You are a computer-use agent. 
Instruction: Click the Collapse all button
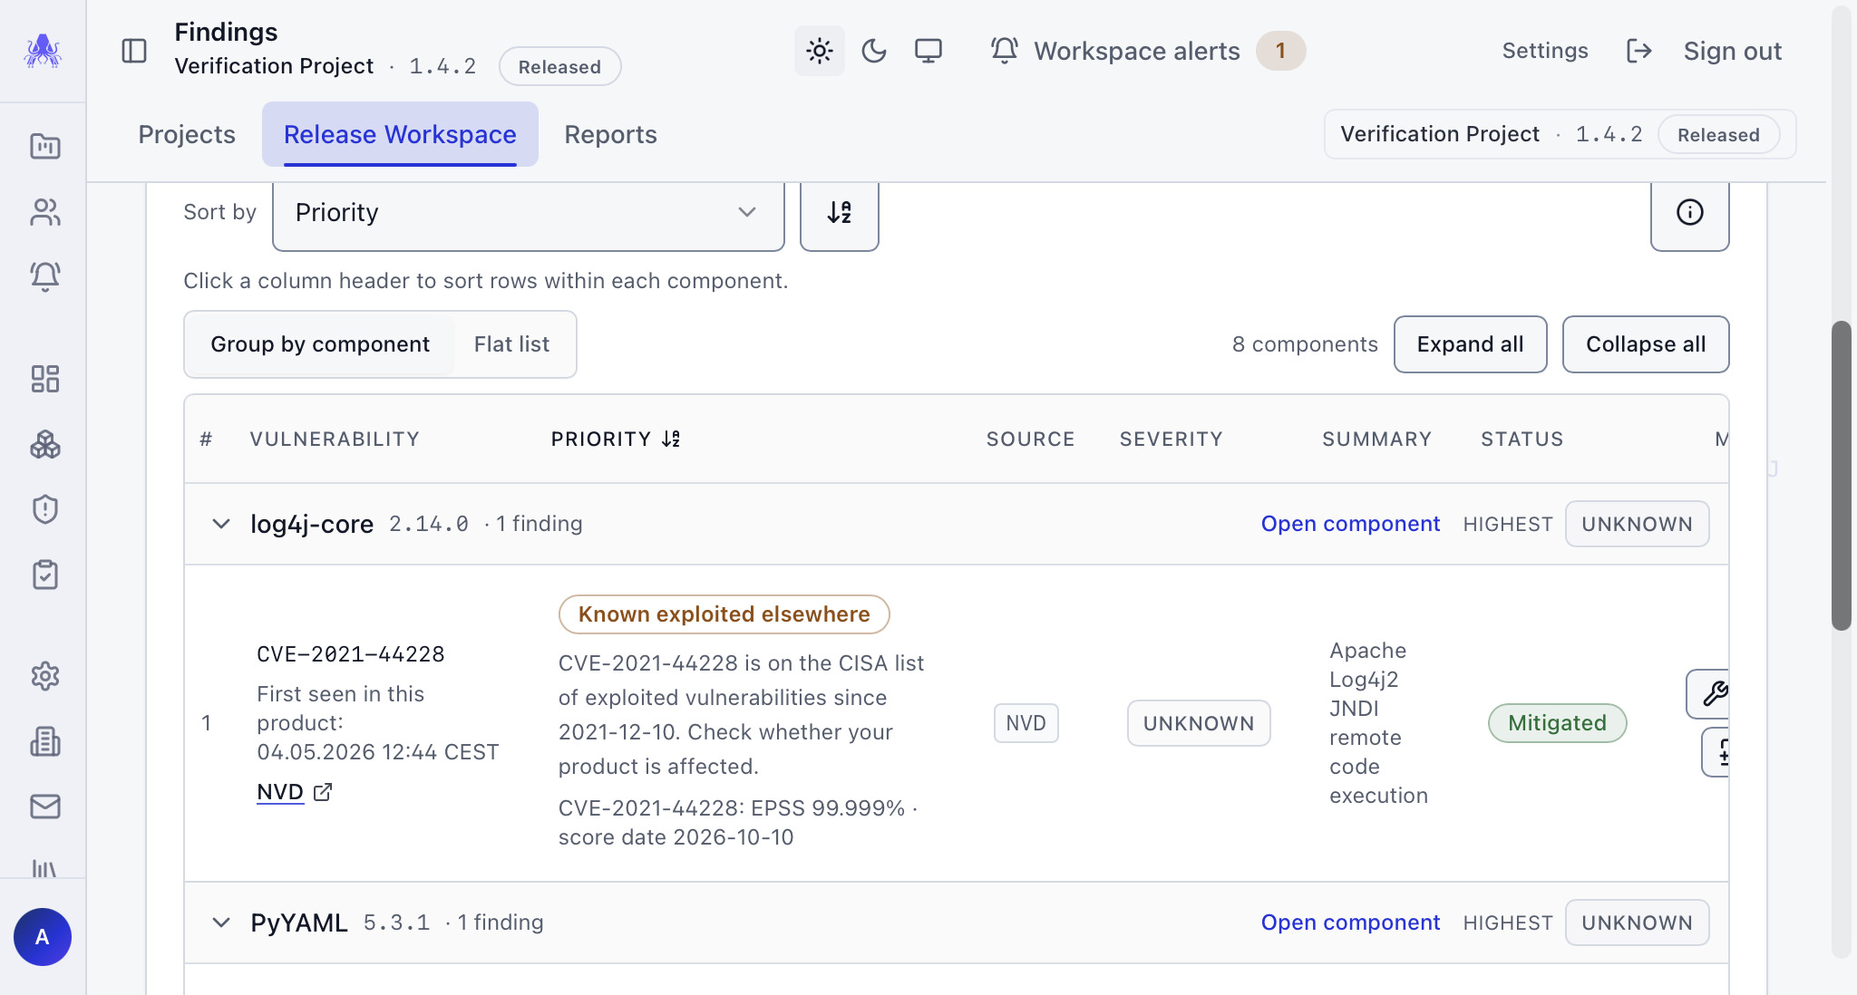(1646, 344)
